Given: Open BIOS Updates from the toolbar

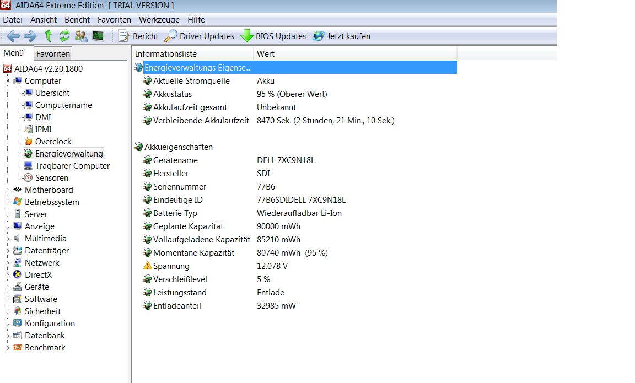Looking at the screenshot, I should point(273,36).
